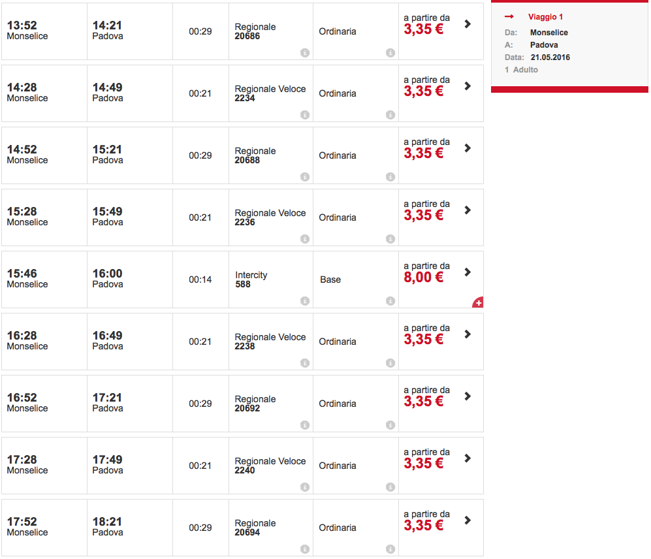Click info icon beside Regionale 20686 train

tap(305, 53)
